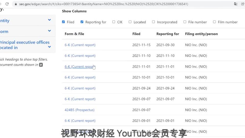
Task: Expand the Entity filter chevron
Action: point(49,20)
